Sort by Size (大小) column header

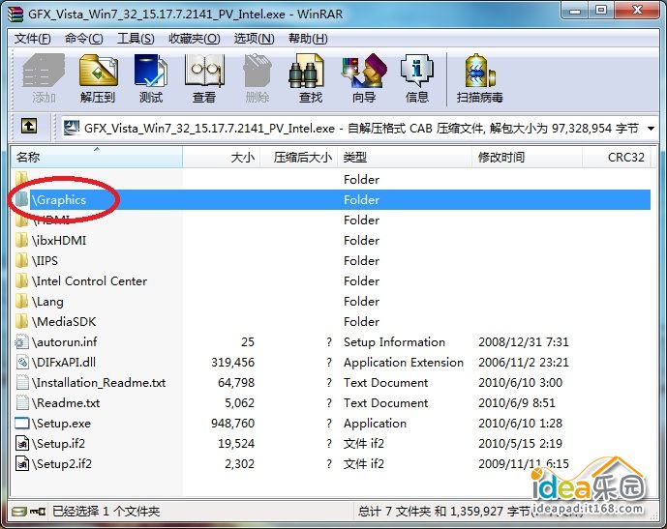click(x=221, y=158)
